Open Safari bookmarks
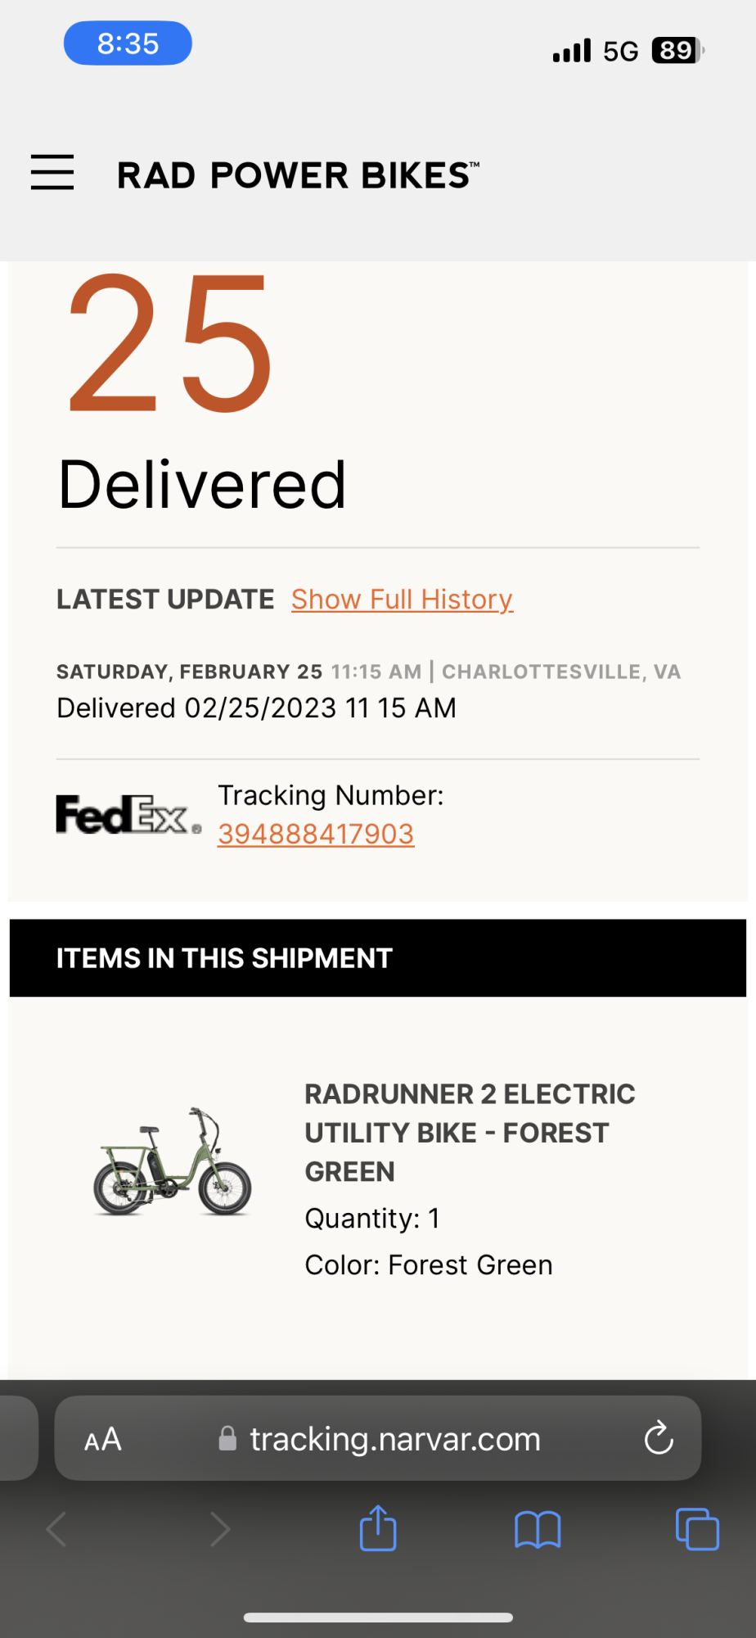This screenshot has width=756, height=1638. point(538,1529)
